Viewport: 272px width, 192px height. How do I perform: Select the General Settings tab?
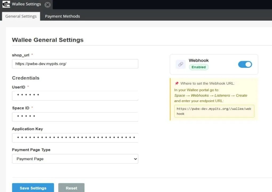21,16
